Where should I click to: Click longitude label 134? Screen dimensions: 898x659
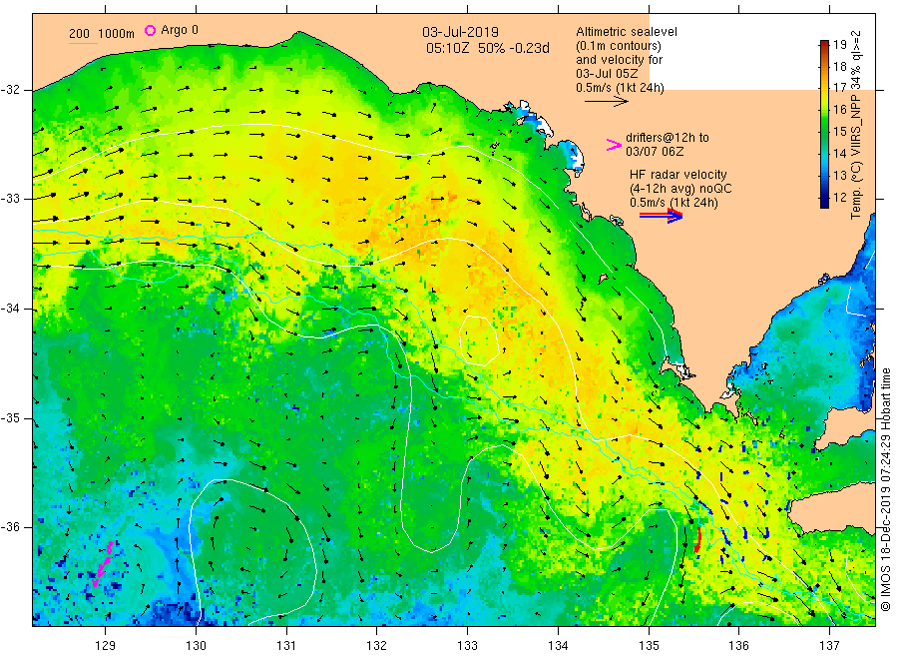coord(558,646)
